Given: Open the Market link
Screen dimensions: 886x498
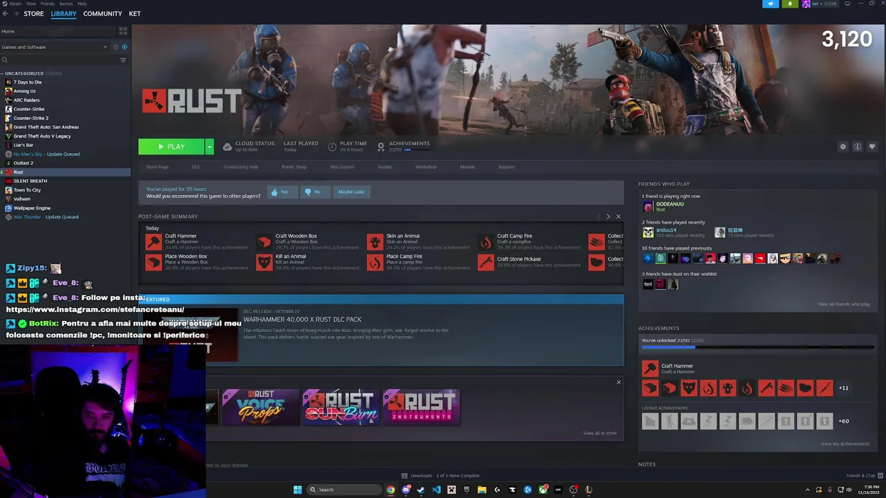Looking at the screenshot, I should pyautogui.click(x=467, y=167).
